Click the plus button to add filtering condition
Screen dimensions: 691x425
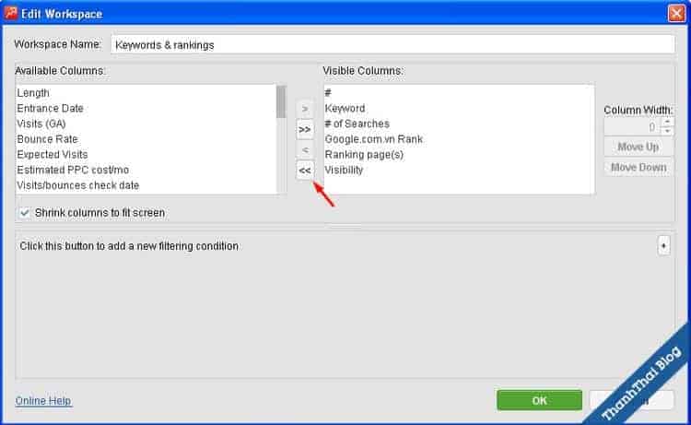[663, 246]
